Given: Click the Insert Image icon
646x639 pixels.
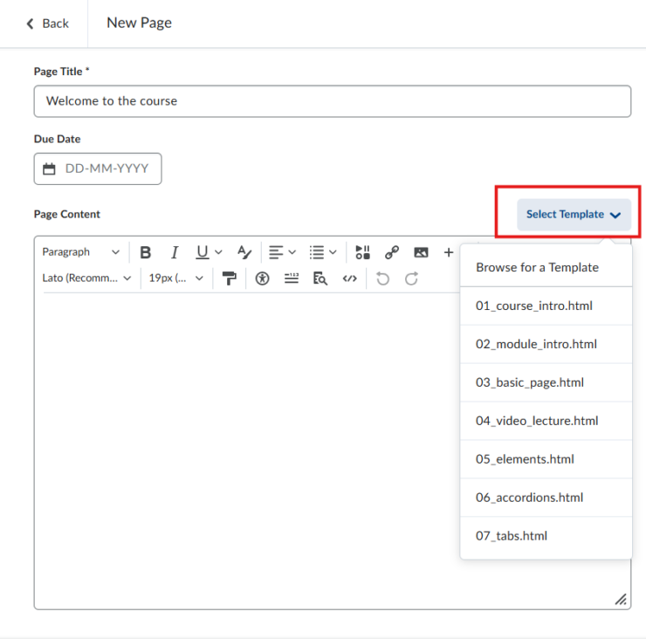Looking at the screenshot, I should [421, 252].
